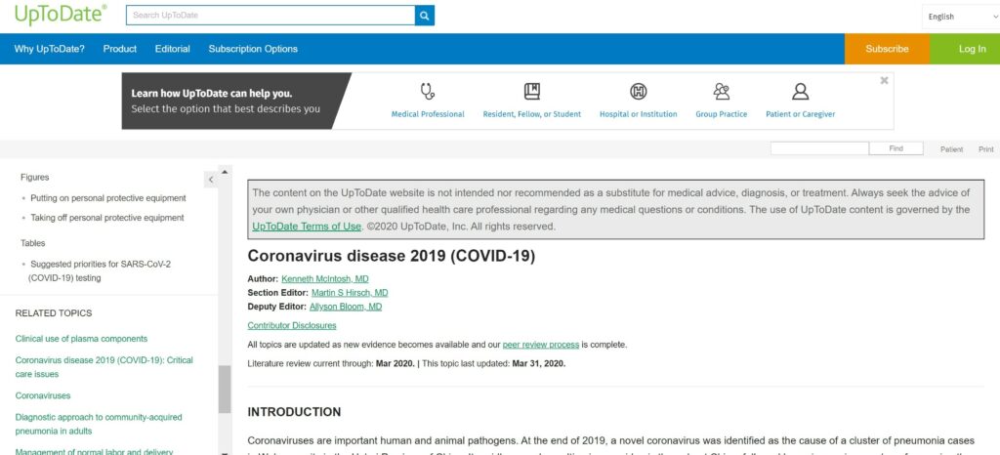The height and width of the screenshot is (455, 1000).
Task: Open Taking off personal protective equipment figure
Action: 107,218
